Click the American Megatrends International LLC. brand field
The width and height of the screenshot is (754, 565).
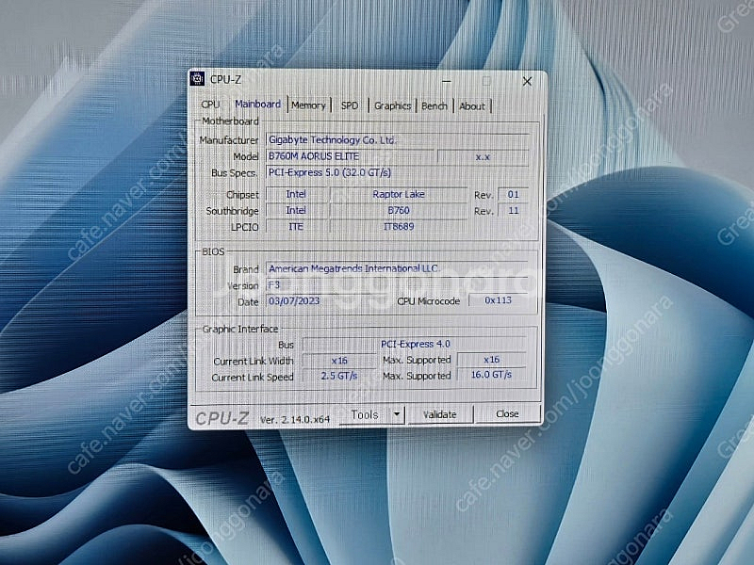click(x=397, y=268)
